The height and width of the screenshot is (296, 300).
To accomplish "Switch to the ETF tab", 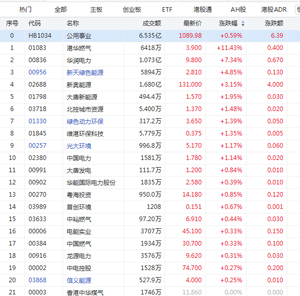I will click(167, 9).
